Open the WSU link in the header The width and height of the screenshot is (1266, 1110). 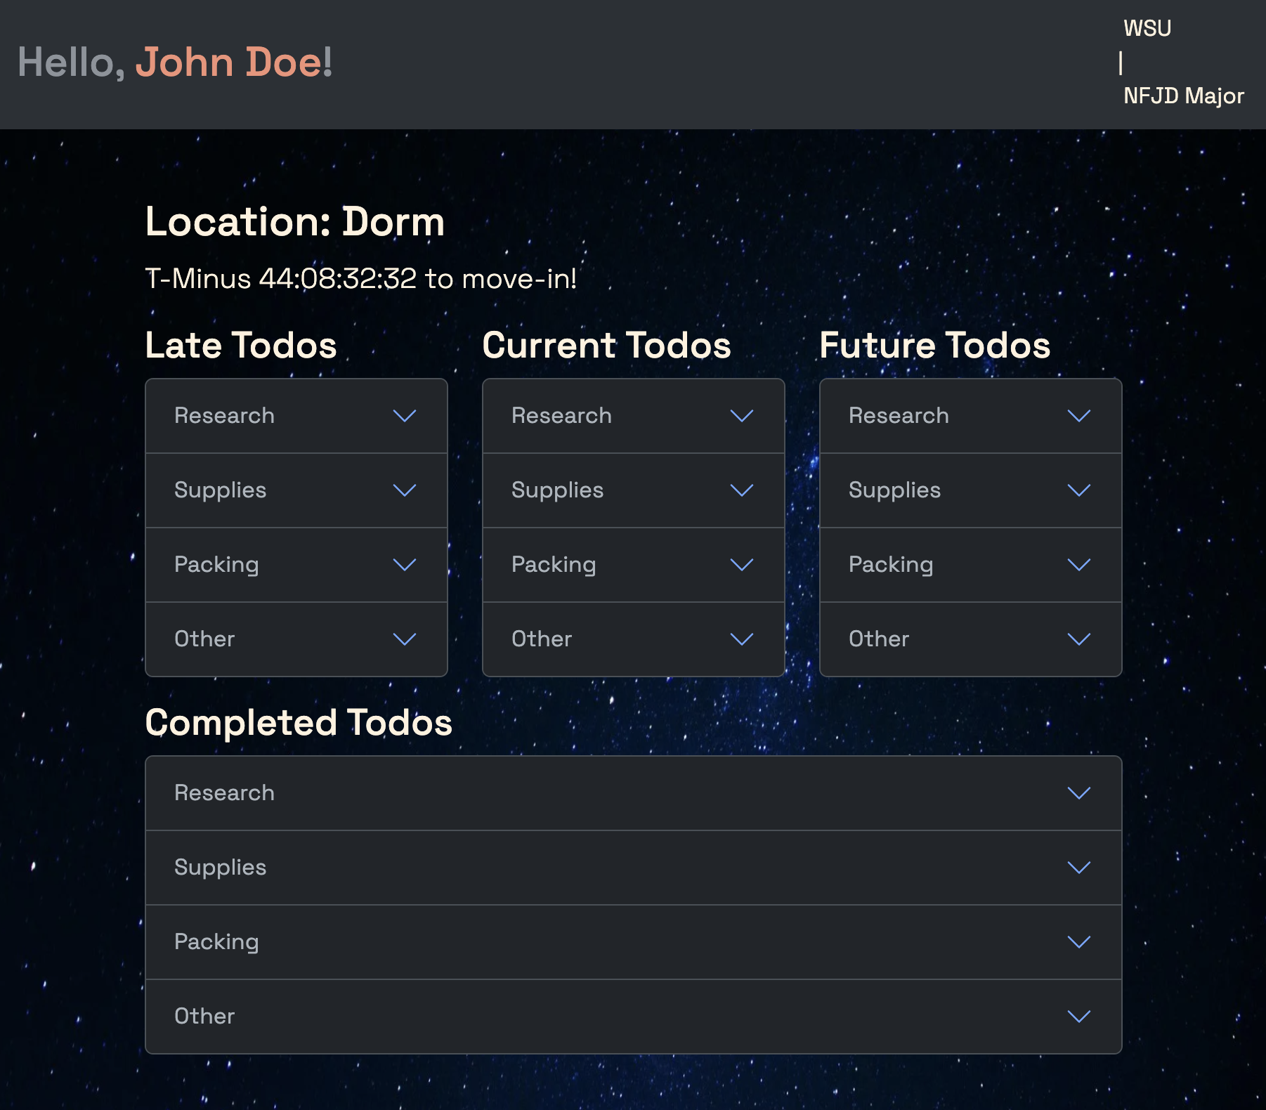[1147, 29]
